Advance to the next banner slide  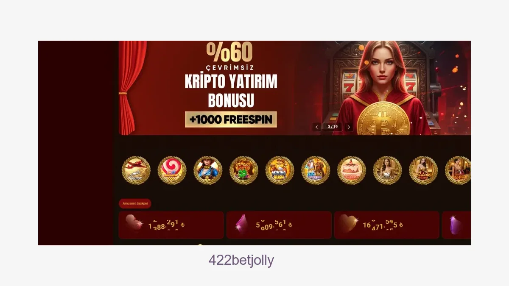[349, 127]
